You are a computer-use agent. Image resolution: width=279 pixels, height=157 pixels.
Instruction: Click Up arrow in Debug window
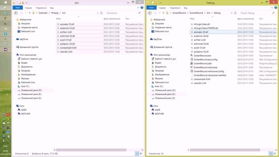[163, 13]
